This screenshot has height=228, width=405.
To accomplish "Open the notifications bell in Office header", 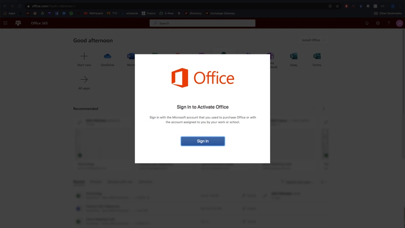I will point(367,23).
